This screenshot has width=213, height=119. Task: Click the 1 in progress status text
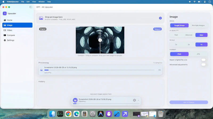click(158, 63)
